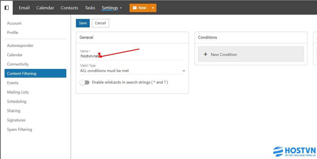The width and height of the screenshot is (317, 159).
Task: Select Account in the settings sidebar
Action: [x=14, y=23]
